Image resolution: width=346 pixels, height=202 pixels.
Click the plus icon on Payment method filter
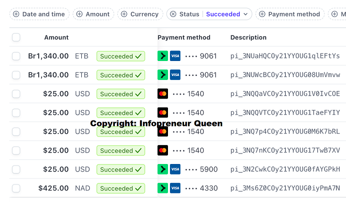coord(262,14)
